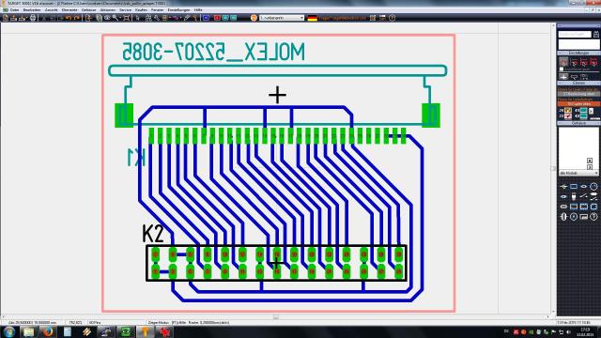Click the grey copper layer button
This screenshot has height=338, width=601.
pos(578,94)
